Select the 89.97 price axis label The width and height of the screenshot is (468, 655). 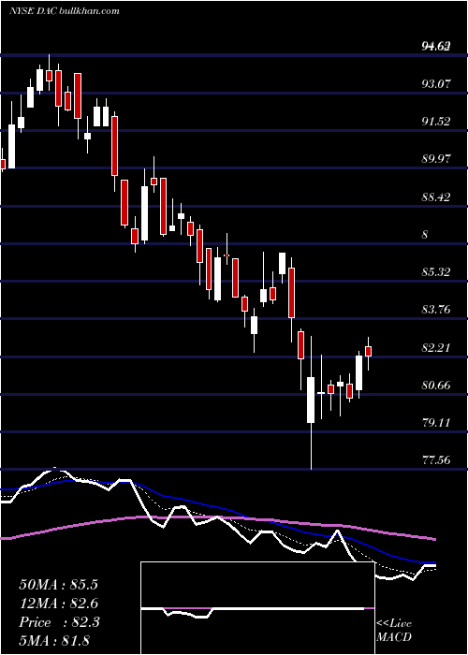pos(436,159)
